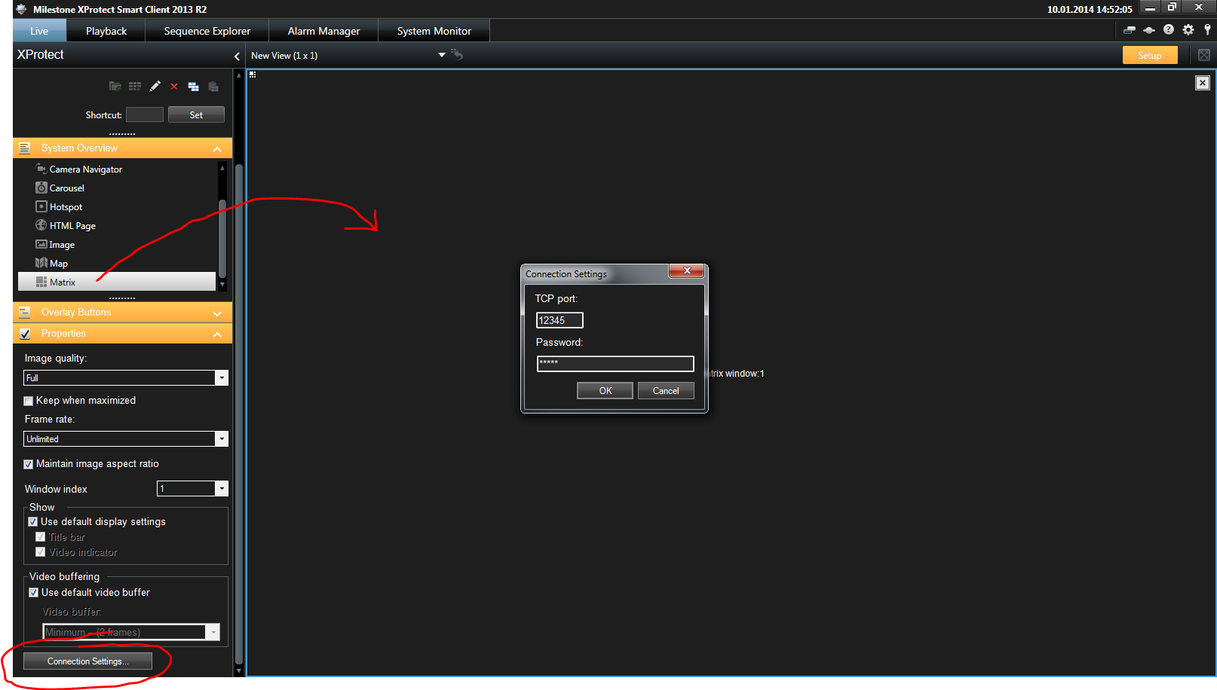Viewport: 1217px width, 690px height.
Task: Click the HTML Page globe icon
Action: (41, 225)
